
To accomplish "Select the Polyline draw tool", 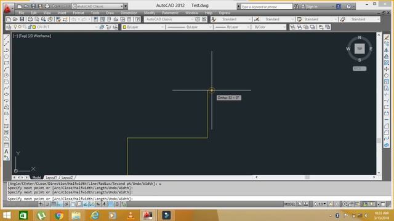I will click(x=7, y=50).
